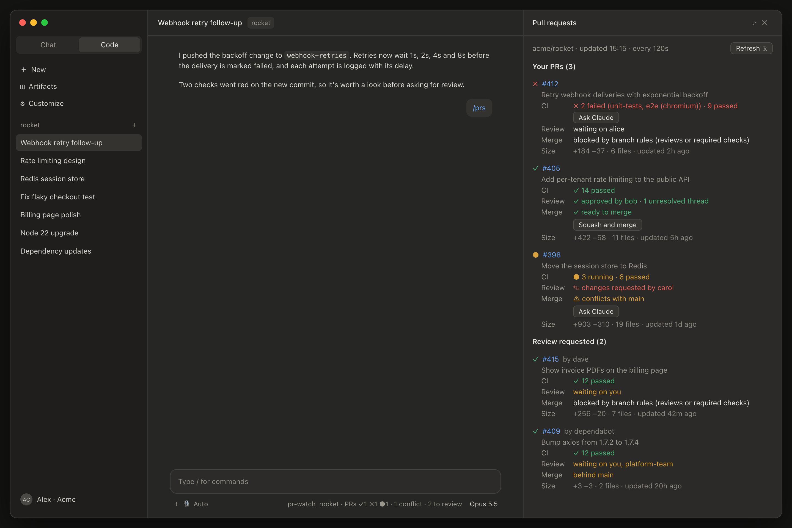Click the microphone icon near Auto

click(186, 504)
